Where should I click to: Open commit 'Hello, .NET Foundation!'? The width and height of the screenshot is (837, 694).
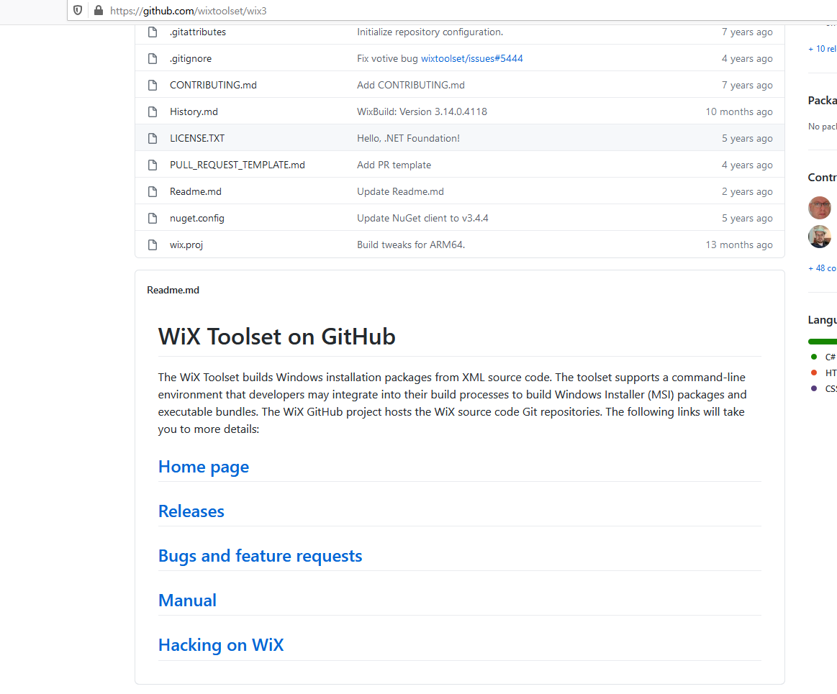(x=408, y=139)
